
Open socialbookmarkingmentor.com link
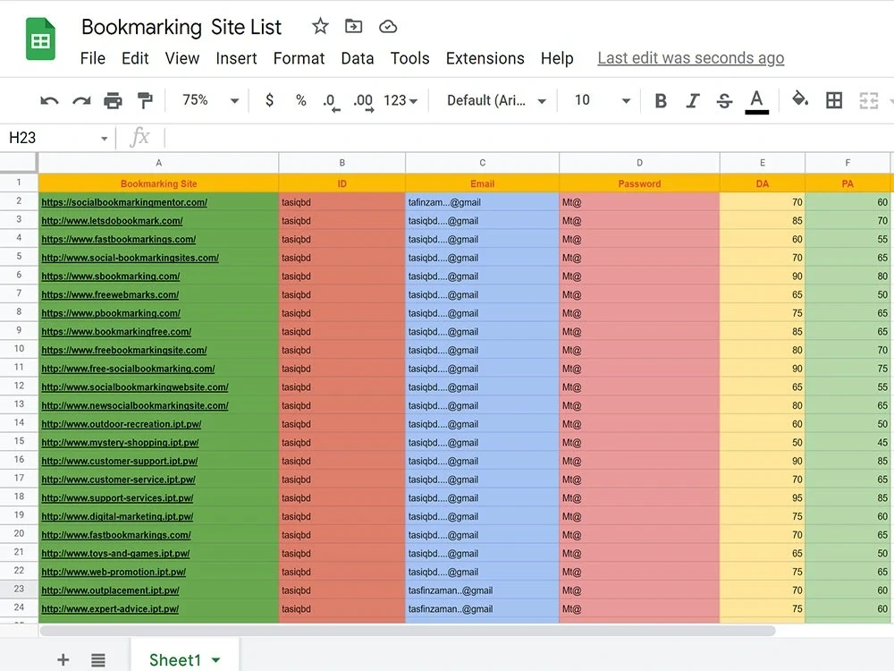[124, 202]
